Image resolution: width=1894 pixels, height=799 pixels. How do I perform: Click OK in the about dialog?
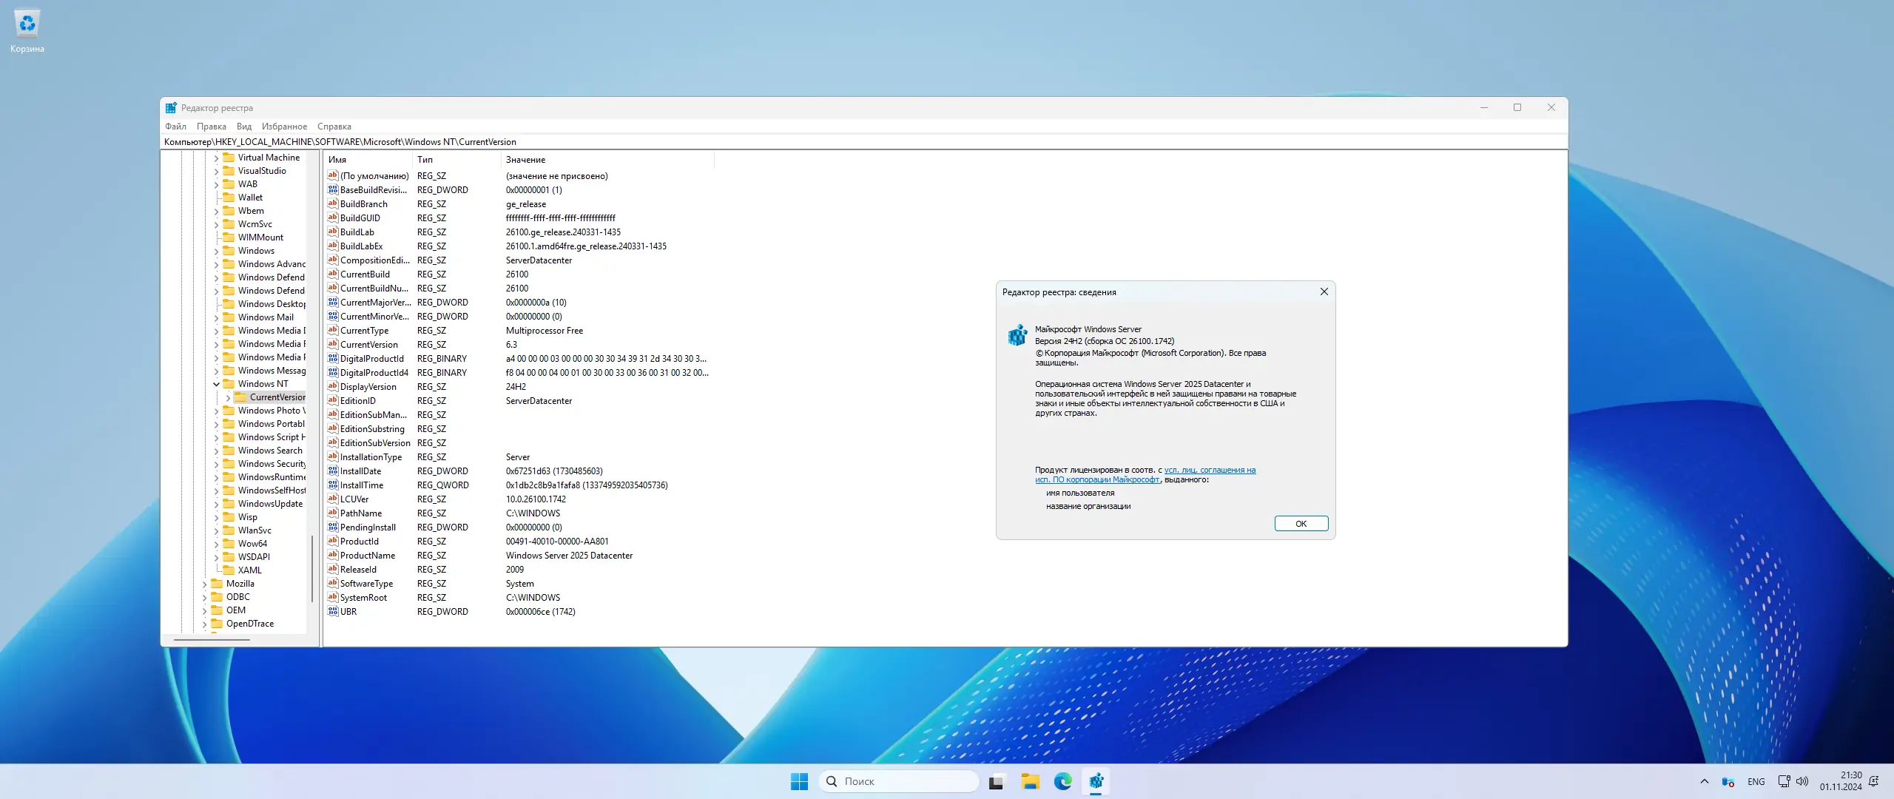tap(1301, 524)
